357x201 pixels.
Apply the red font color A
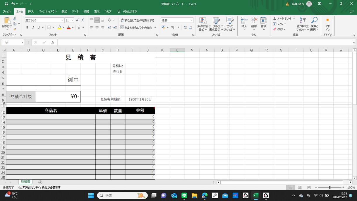tap(68, 28)
